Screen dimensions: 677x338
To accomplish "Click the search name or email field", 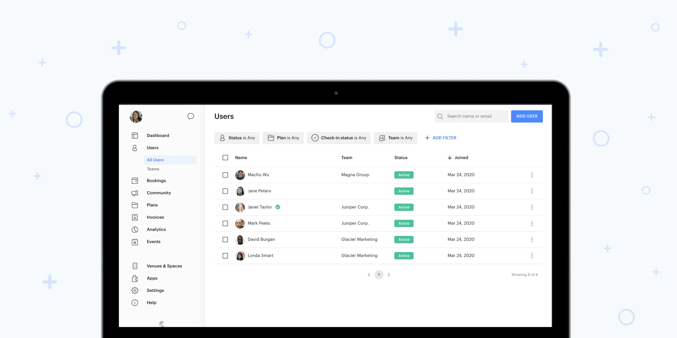I will coord(471,116).
